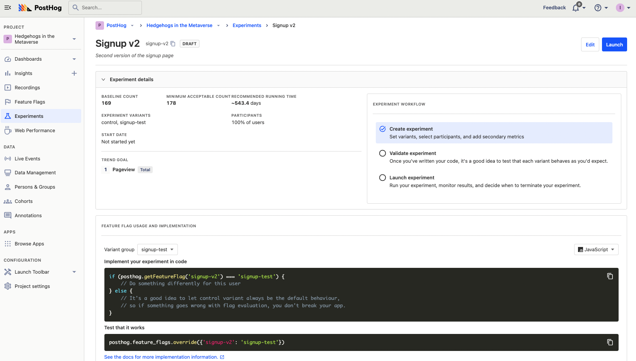The image size is (636, 361).
Task: Open the help question mark menu
Action: click(598, 8)
